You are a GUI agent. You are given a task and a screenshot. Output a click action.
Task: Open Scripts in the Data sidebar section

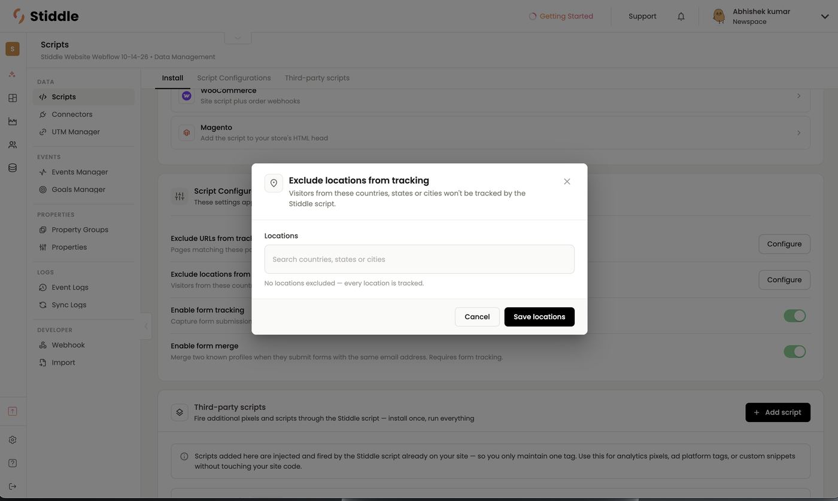coord(84,97)
